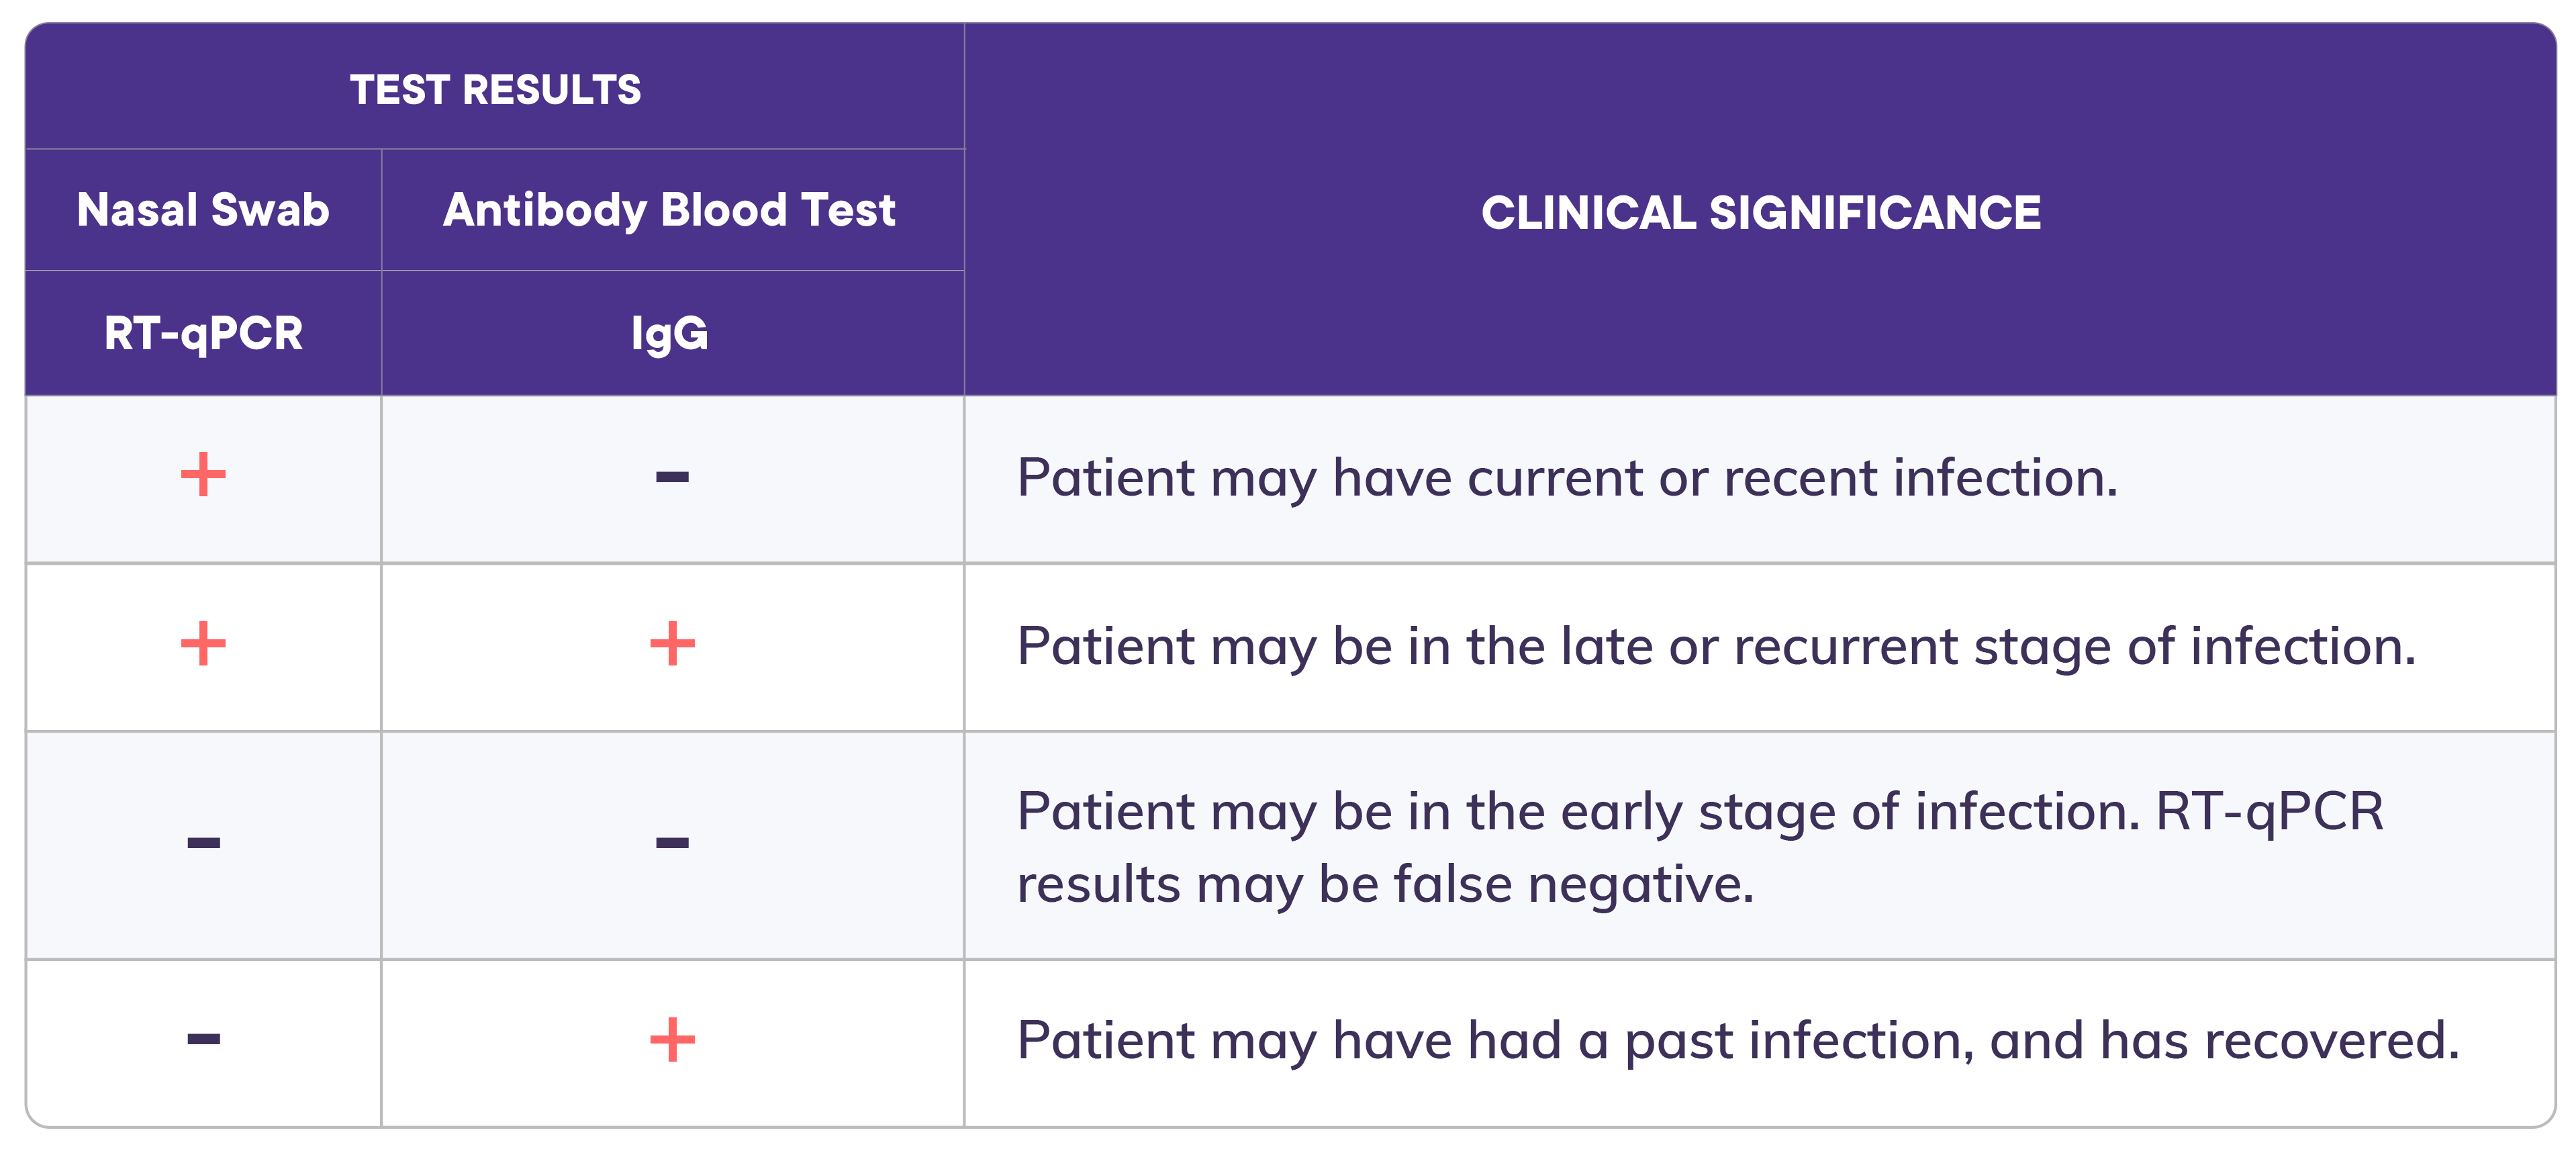Click the IgG minus in third result row

coord(672,843)
